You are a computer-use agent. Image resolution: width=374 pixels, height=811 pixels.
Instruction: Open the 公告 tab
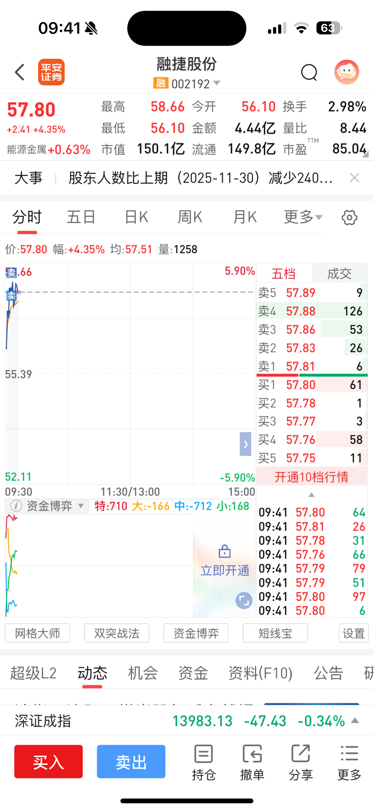click(x=329, y=673)
